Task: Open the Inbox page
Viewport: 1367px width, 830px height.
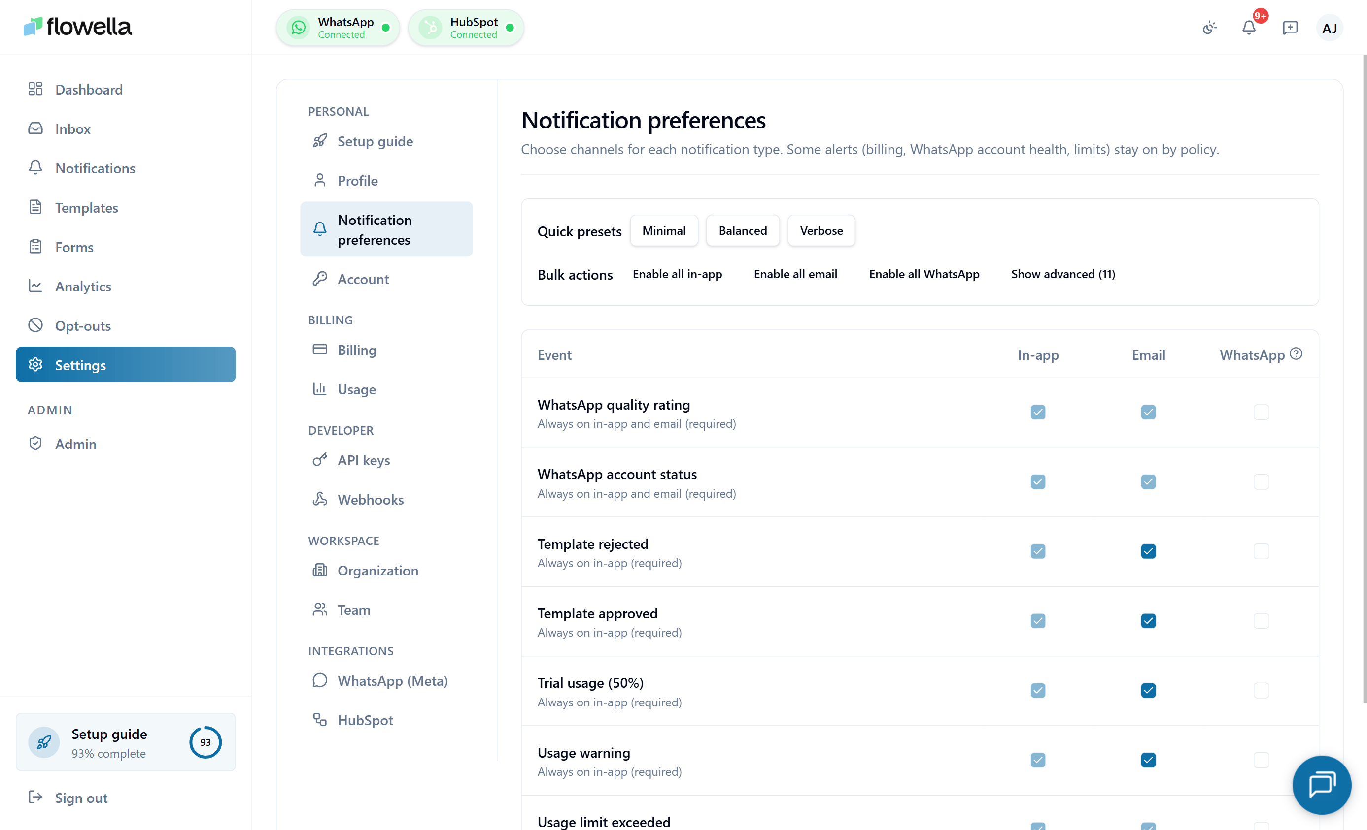Action: tap(125, 128)
